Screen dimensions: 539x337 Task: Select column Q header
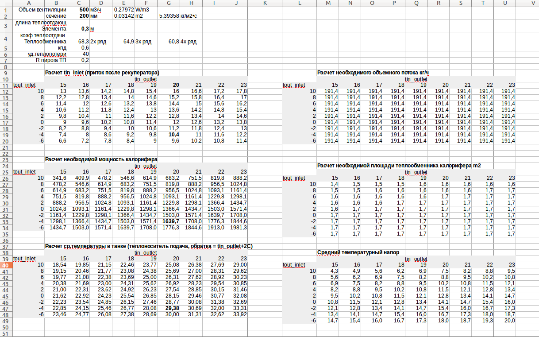pyautogui.click(x=417, y=3)
